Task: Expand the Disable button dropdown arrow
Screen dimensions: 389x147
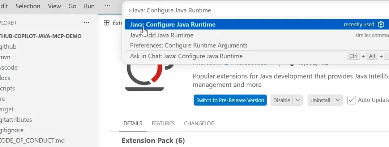Action: [x=298, y=100]
